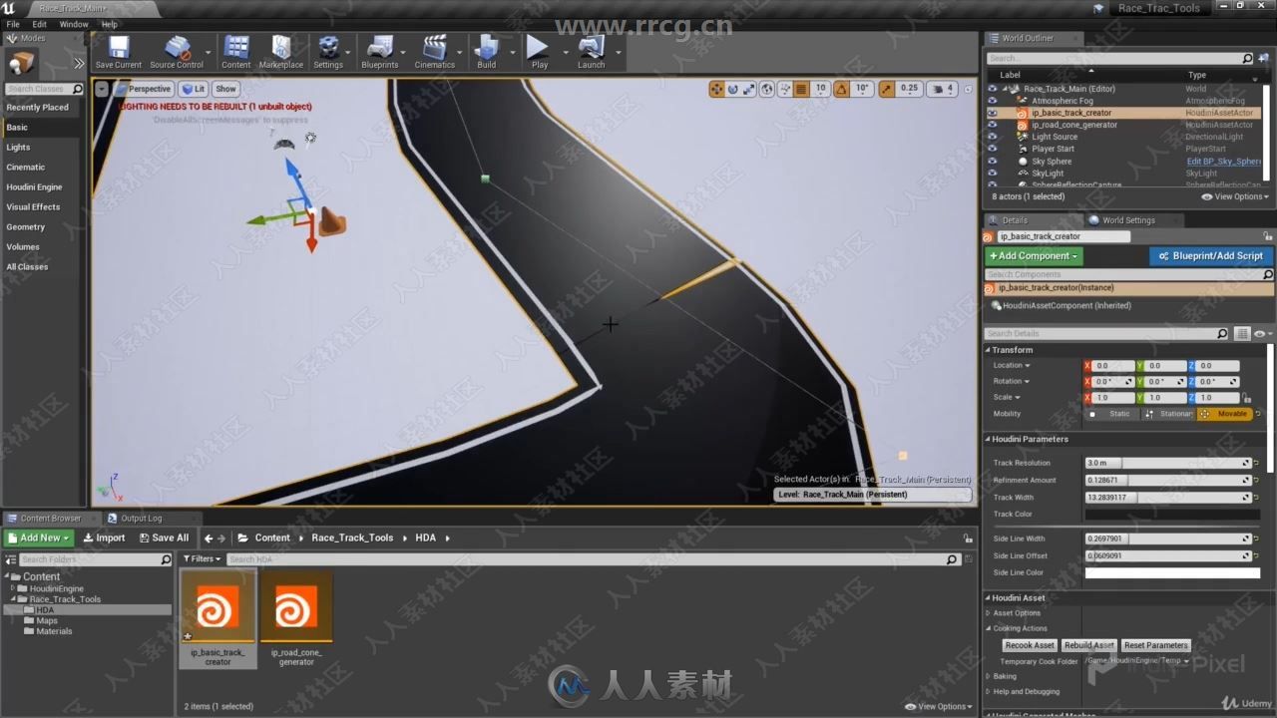This screenshot has width=1277, height=718.
Task: Select the scale gizmo mode in the viewport
Action: tap(749, 89)
